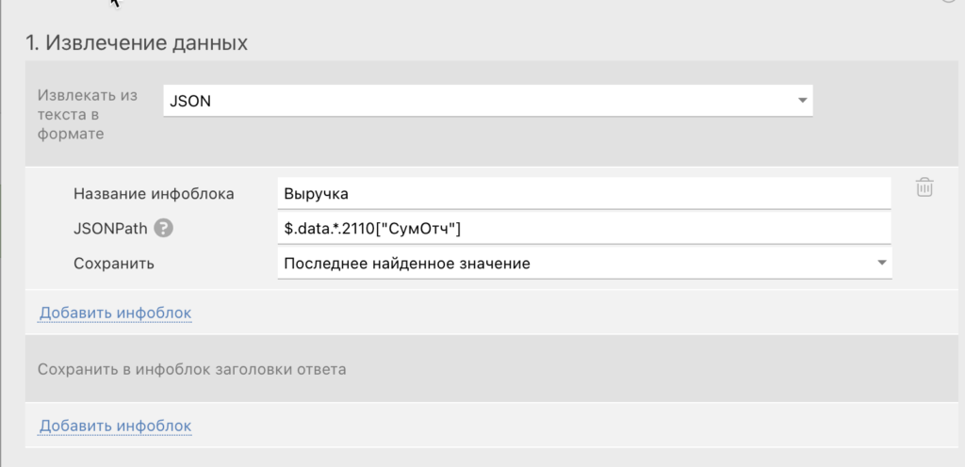965x467 pixels.
Task: Open the JSONPath help question mark
Action: [x=164, y=228]
